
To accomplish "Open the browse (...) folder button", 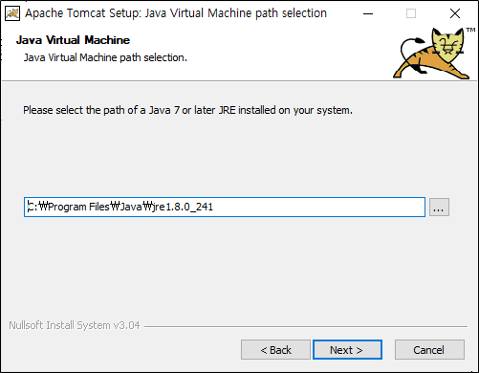I will point(439,208).
